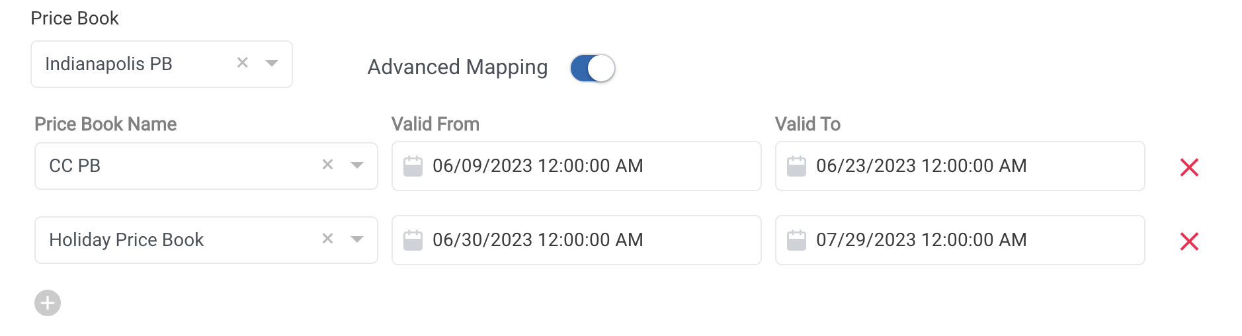Viewport: 1242px width, 336px height.
Task: Click the 06/30/2023 Valid From field
Action: click(538, 240)
